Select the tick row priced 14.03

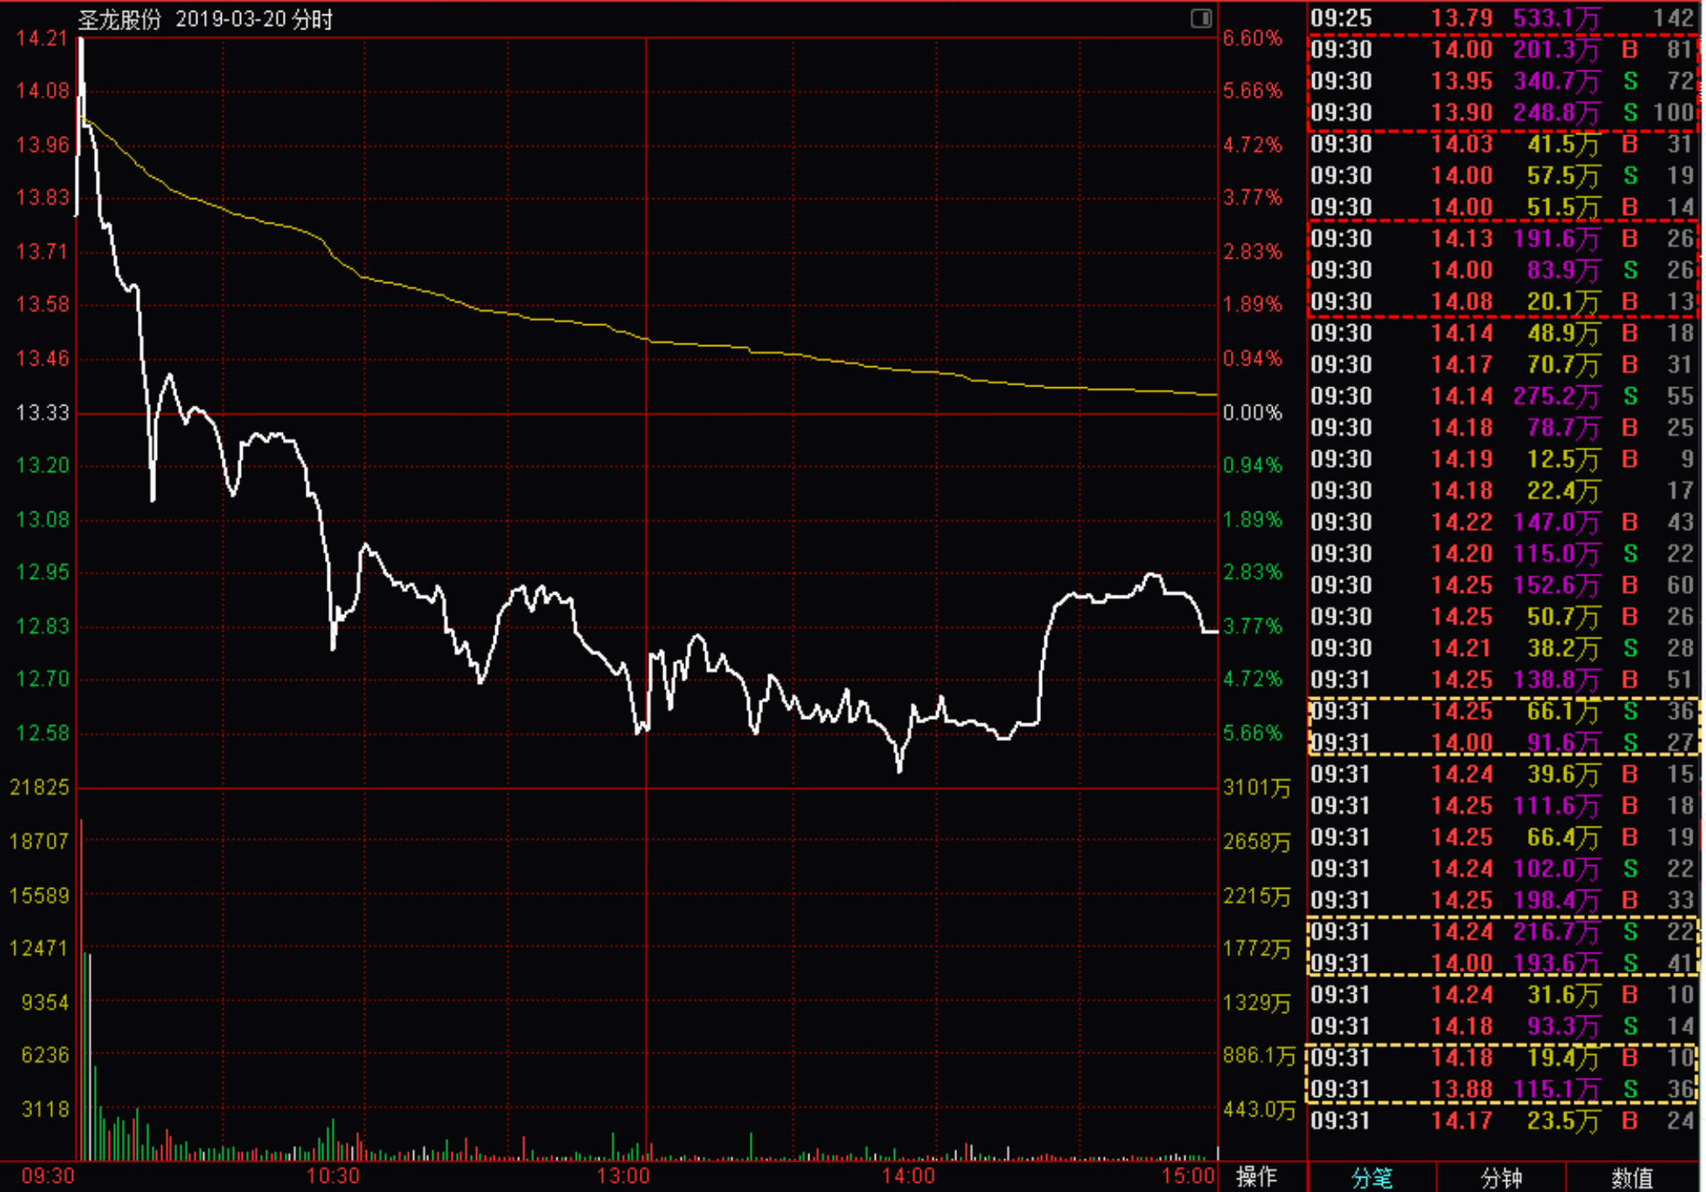[x=1503, y=144]
